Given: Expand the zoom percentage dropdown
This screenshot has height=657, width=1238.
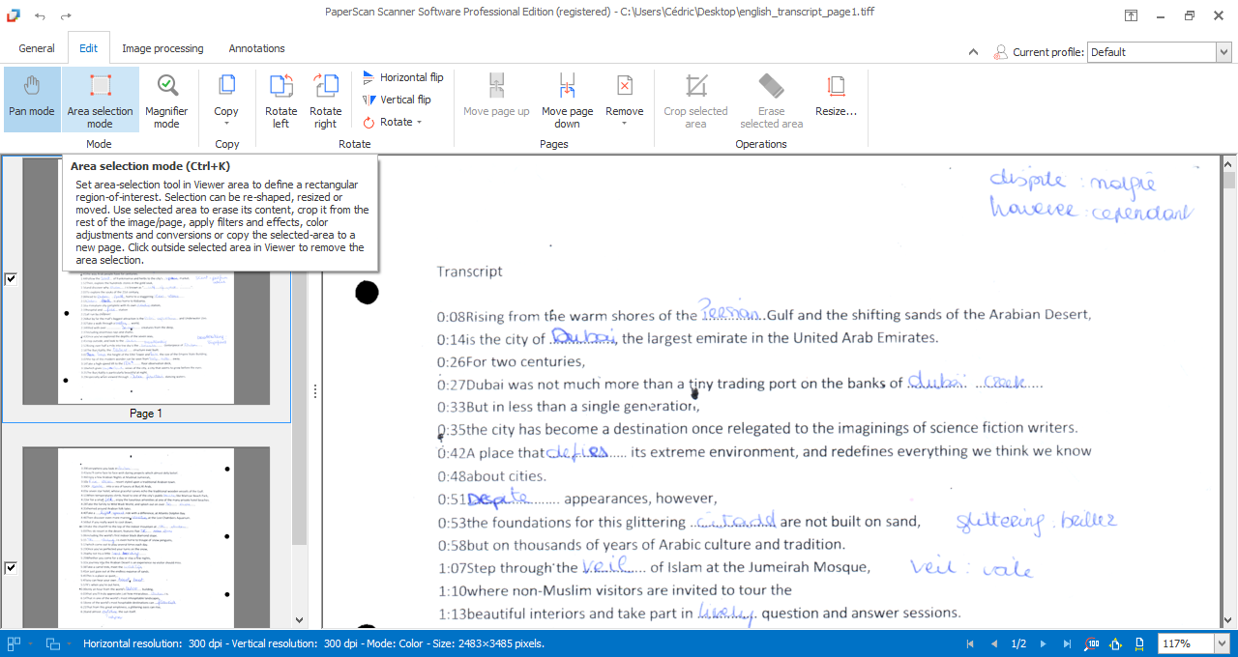Looking at the screenshot, I should coord(1223,643).
